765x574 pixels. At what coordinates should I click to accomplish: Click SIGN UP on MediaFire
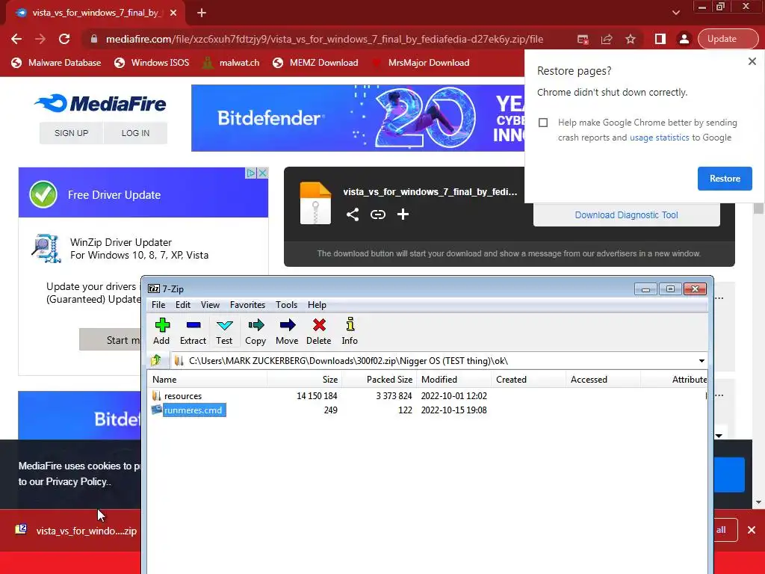tap(71, 133)
